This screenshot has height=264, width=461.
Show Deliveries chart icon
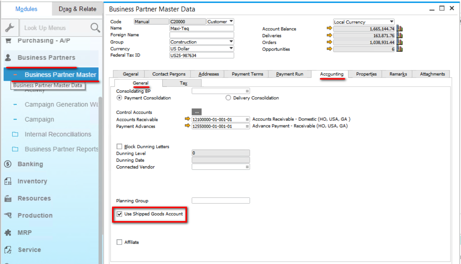(x=400, y=35)
